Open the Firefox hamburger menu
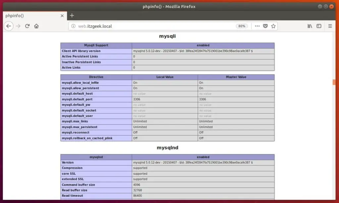339x203 pixels. [330, 26]
